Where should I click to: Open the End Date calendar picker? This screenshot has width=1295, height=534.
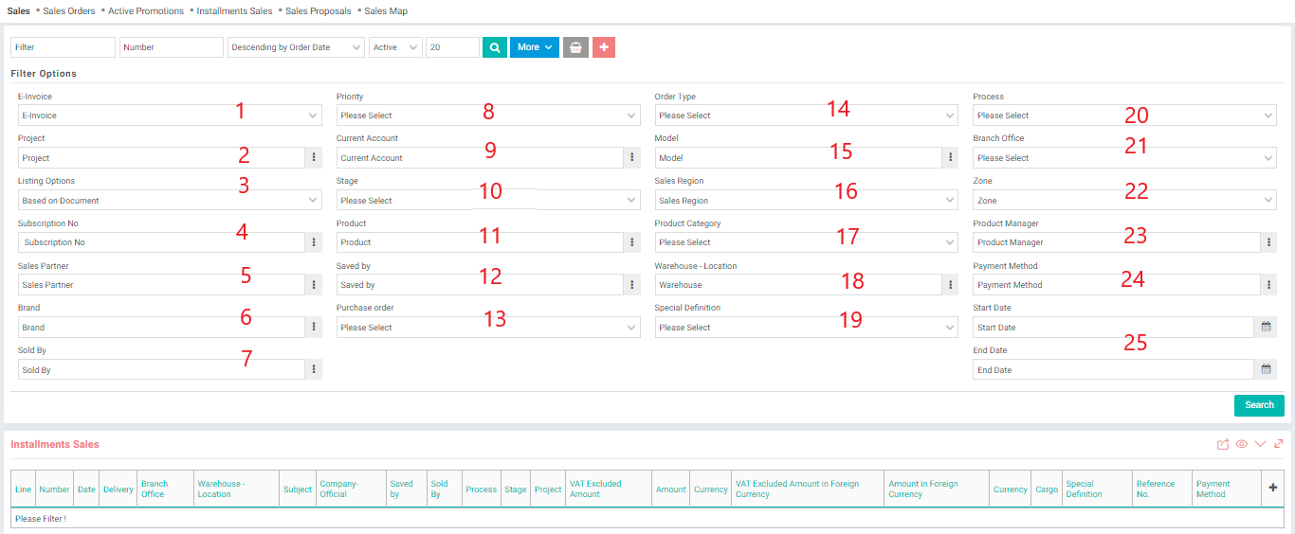[1266, 370]
